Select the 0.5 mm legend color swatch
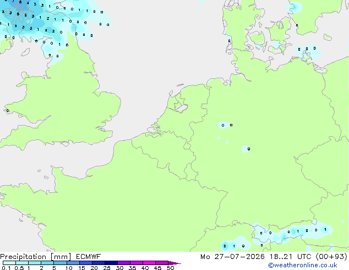349x270 pixels. (22, 263)
